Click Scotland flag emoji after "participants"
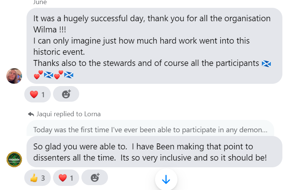Image resolution: width=285 pixels, height=190 pixels. point(266,63)
